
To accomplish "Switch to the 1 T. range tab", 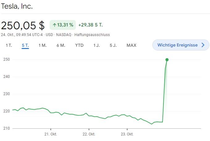I will coord(9,45).
